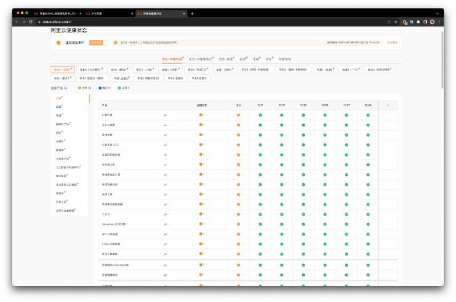Select the 华东2 (上海) region button
The height and width of the screenshot is (302, 456).
(145, 70)
